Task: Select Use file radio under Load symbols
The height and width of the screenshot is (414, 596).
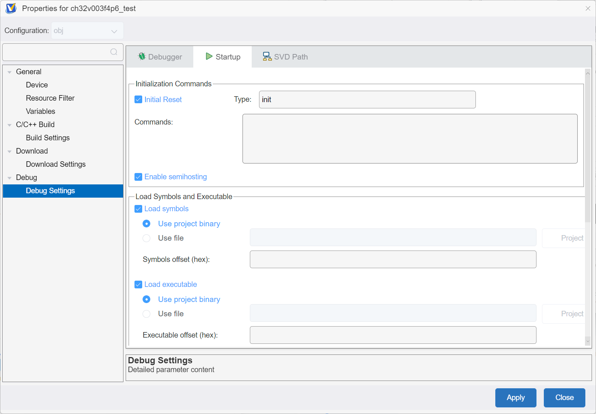Action: (x=147, y=238)
